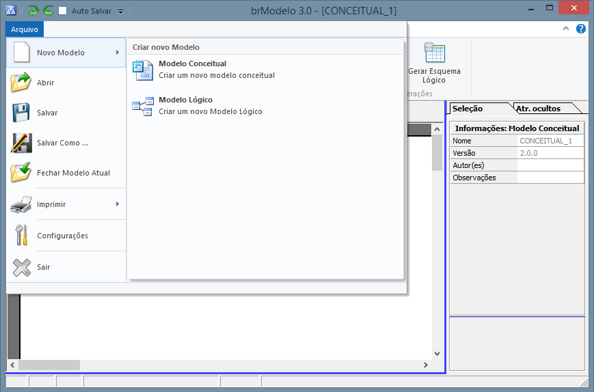The image size is (594, 392).
Task: Click Gerar Esquema Lógico ribbon button
Action: coord(434,64)
